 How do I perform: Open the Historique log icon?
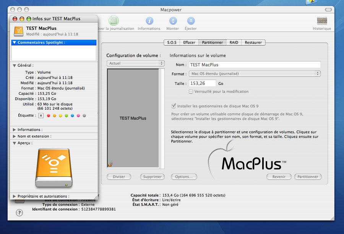(322, 21)
